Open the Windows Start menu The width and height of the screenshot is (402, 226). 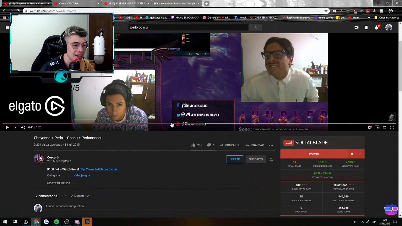point(5,222)
